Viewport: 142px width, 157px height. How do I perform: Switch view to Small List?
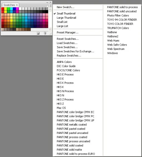click(62, 22)
